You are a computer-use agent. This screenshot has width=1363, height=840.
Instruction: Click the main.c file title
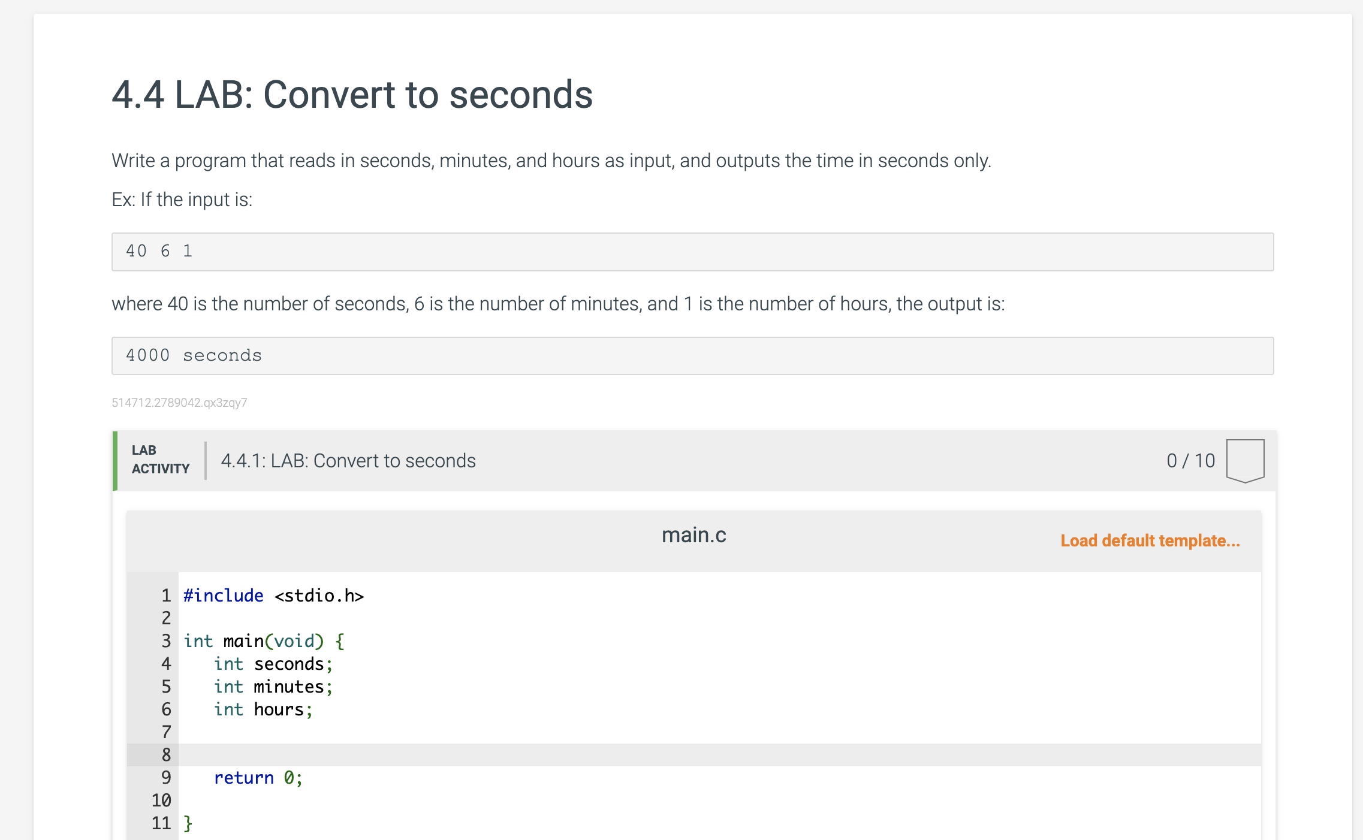point(693,534)
